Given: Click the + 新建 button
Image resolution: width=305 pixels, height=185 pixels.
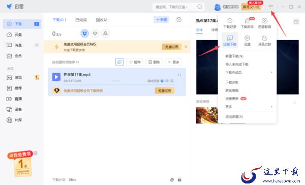Looking at the screenshot, I should click(x=161, y=20).
